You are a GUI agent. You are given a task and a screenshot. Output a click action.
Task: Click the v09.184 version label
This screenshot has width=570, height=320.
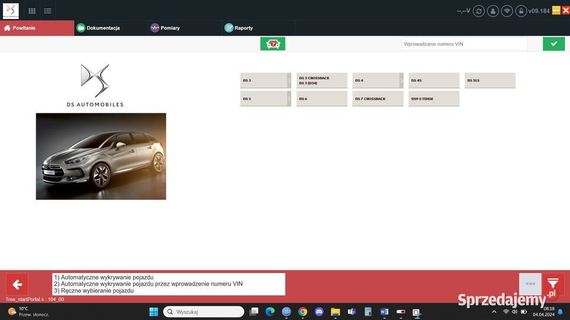click(539, 11)
